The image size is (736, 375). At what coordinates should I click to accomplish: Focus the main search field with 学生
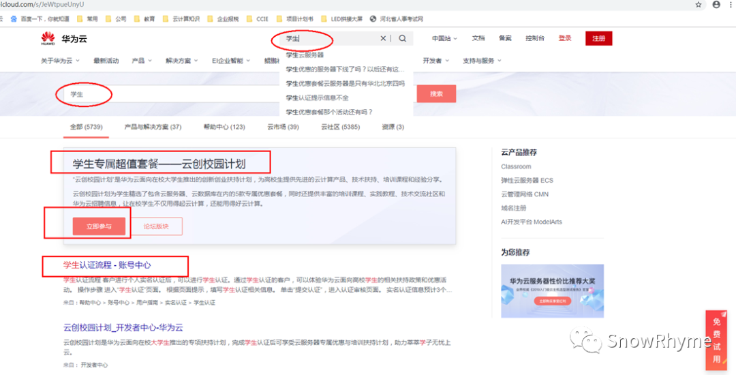click(171, 94)
